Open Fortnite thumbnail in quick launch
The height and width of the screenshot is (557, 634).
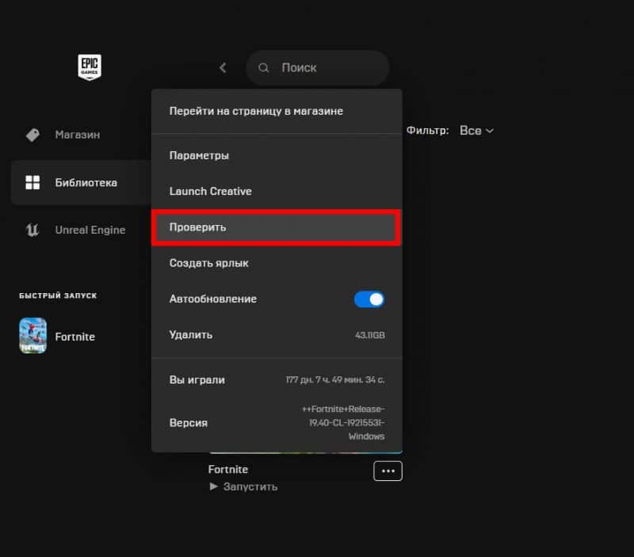(32, 336)
